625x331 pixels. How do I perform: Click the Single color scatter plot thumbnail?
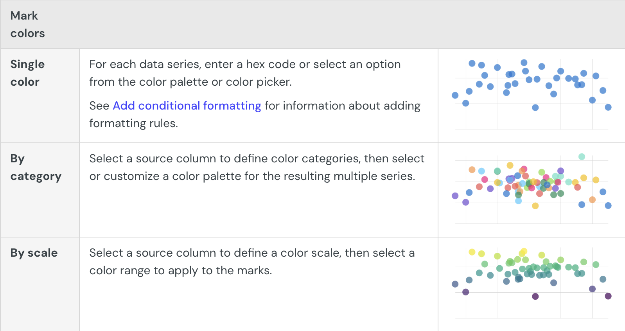click(x=532, y=94)
